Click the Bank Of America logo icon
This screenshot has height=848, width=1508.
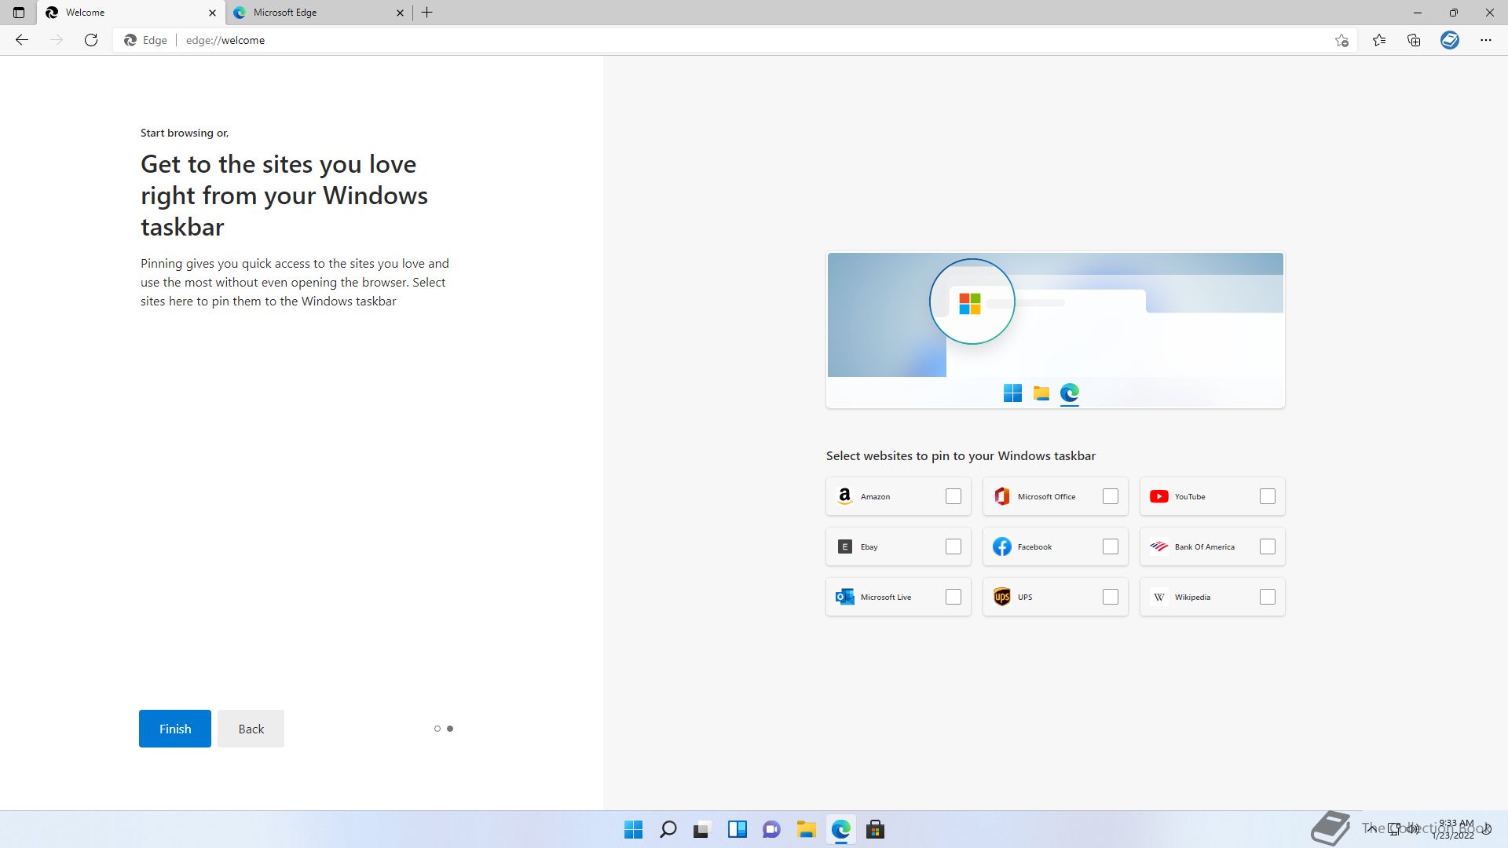(x=1159, y=546)
